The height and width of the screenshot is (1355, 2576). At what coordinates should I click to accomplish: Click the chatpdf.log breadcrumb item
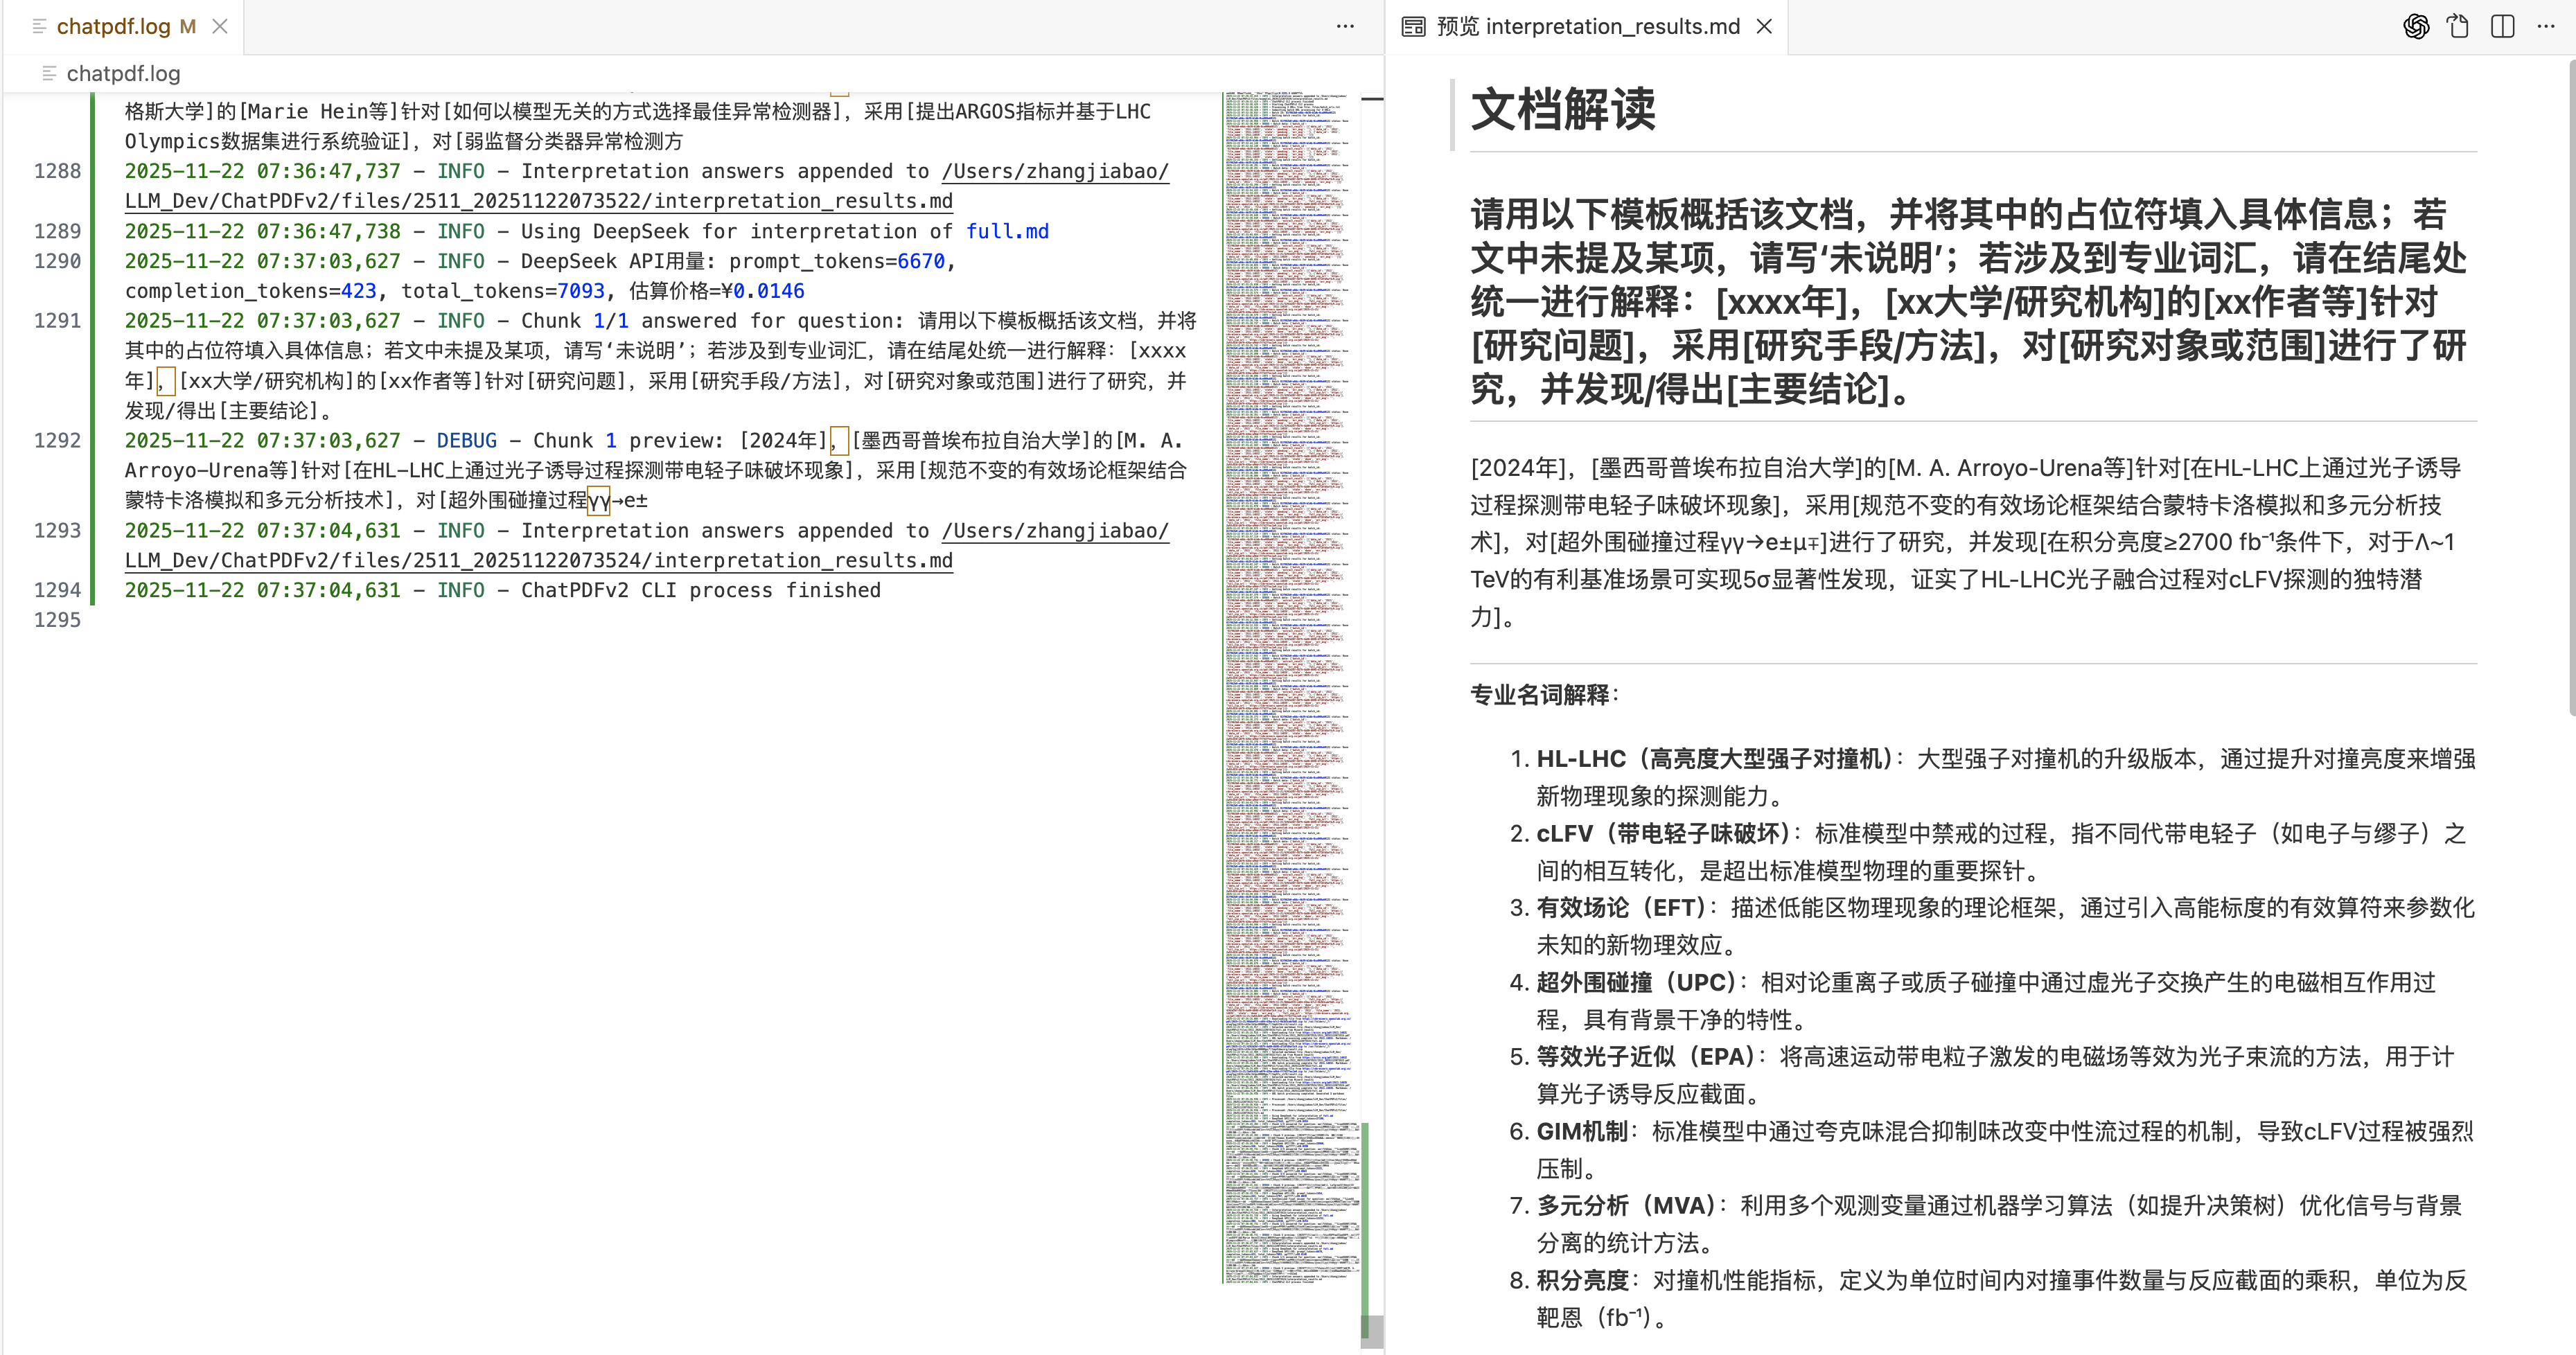click(x=123, y=74)
